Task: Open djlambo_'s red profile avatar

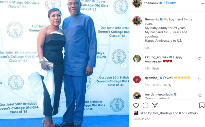Action: click(x=137, y=79)
